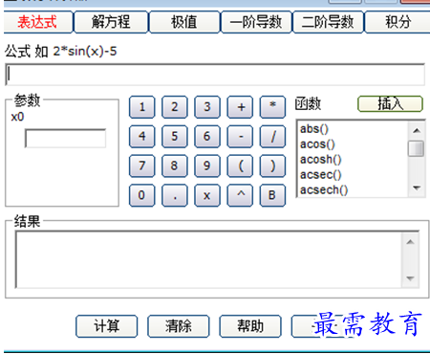Insert the divide slash operator

coord(272,137)
